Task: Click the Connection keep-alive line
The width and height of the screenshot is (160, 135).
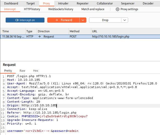Action: 27,109
